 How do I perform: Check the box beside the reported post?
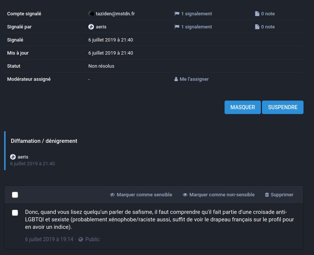click(x=15, y=213)
